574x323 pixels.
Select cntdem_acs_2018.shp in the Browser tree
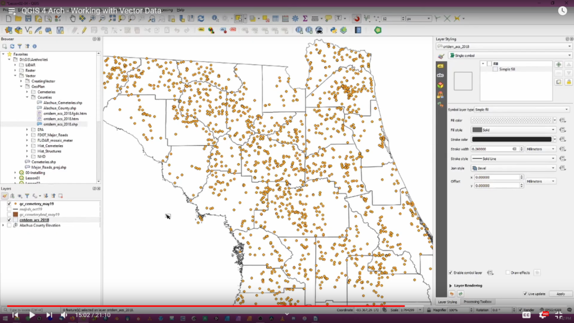point(61,124)
